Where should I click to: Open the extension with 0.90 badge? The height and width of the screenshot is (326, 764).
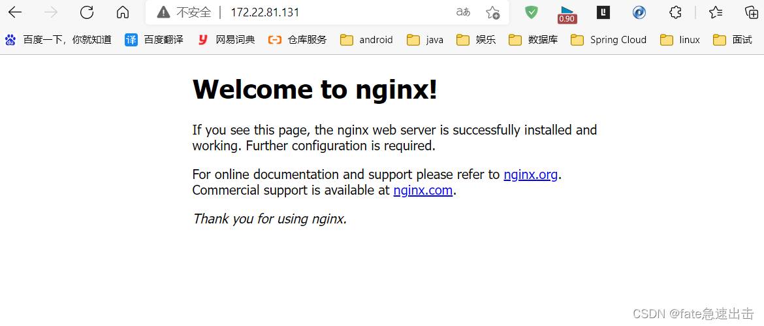(x=567, y=14)
